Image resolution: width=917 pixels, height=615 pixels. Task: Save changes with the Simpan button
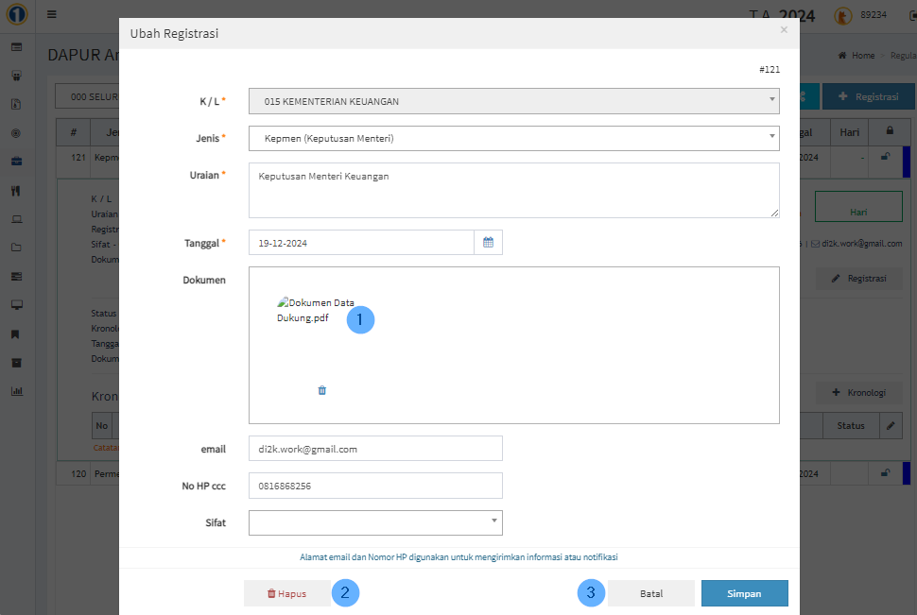tap(744, 593)
